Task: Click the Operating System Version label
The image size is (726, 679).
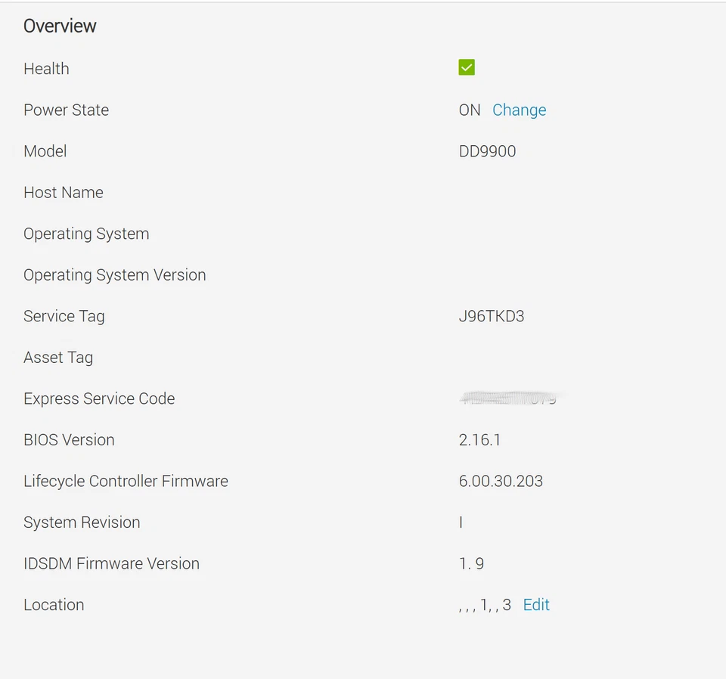Action: [x=114, y=275]
